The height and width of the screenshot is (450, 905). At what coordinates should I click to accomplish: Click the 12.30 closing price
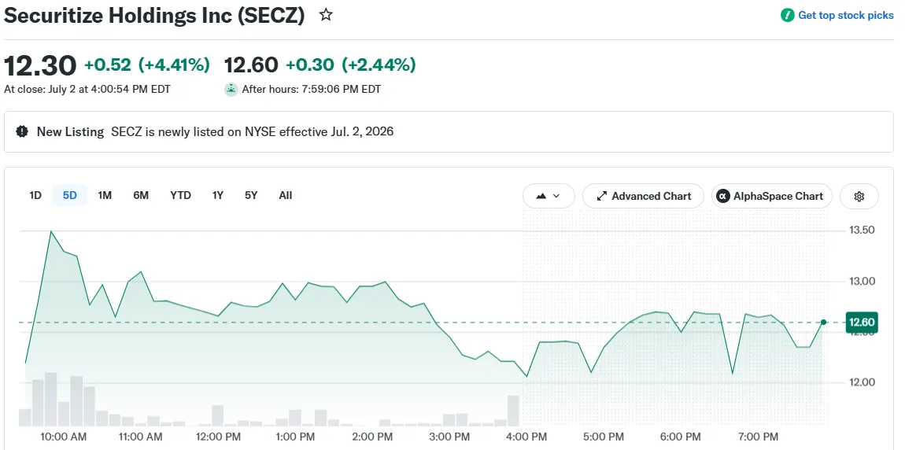pos(40,65)
